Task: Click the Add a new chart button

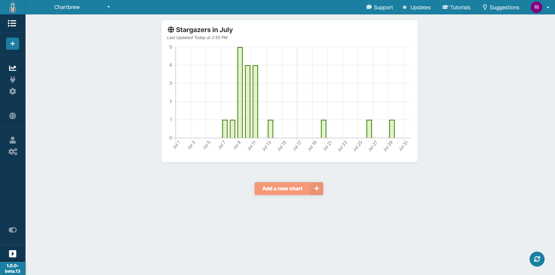Action: coord(282,188)
